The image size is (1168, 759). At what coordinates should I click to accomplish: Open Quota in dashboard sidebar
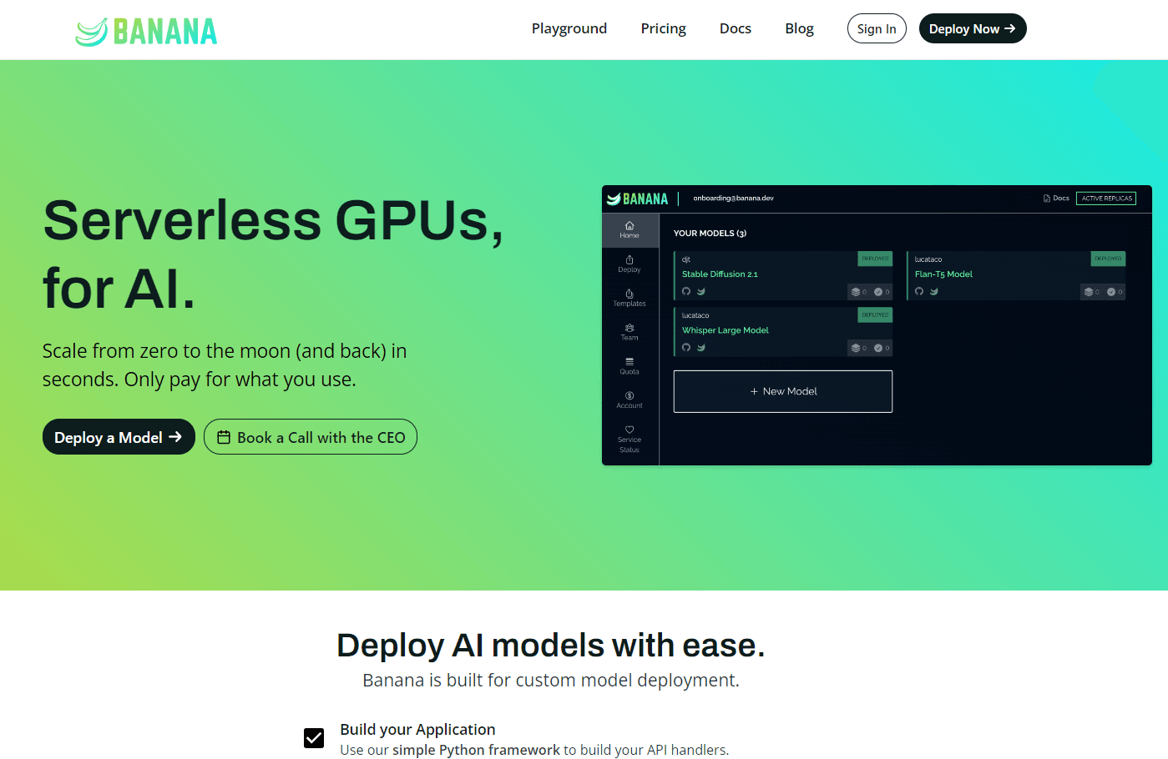click(x=630, y=367)
